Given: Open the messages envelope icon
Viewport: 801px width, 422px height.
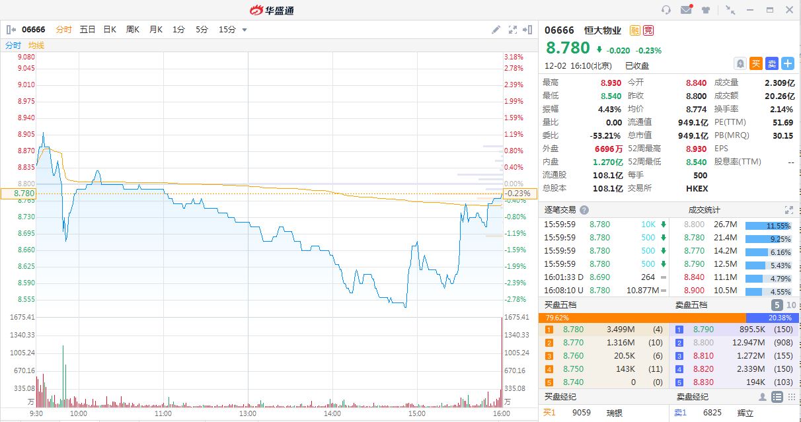Looking at the screenshot, I should [686, 9].
